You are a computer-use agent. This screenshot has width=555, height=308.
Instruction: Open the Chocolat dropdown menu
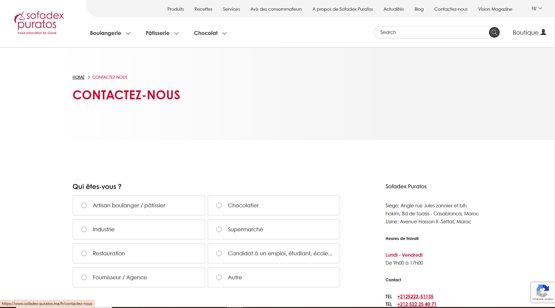point(210,33)
